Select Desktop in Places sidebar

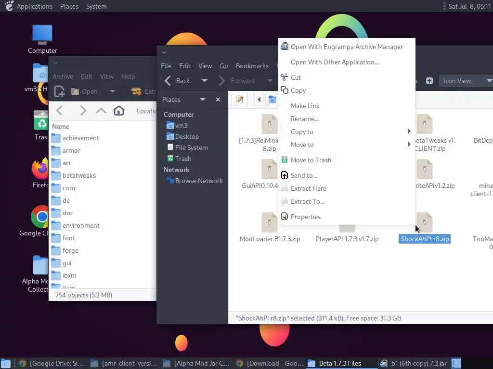point(182,136)
